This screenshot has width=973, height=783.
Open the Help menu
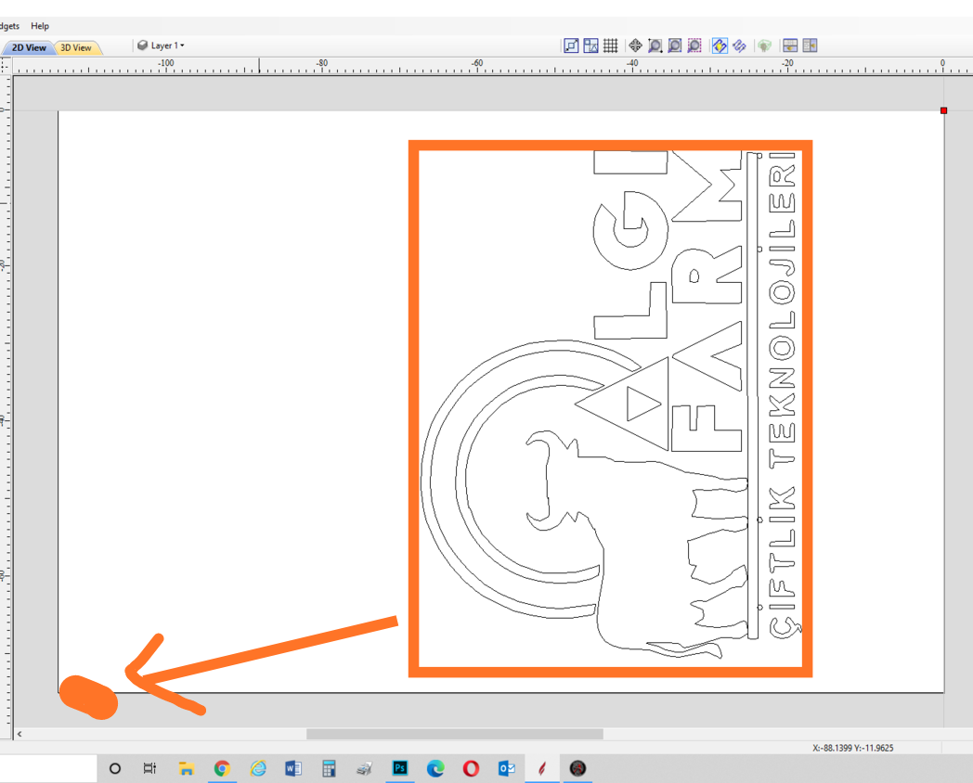coord(40,26)
